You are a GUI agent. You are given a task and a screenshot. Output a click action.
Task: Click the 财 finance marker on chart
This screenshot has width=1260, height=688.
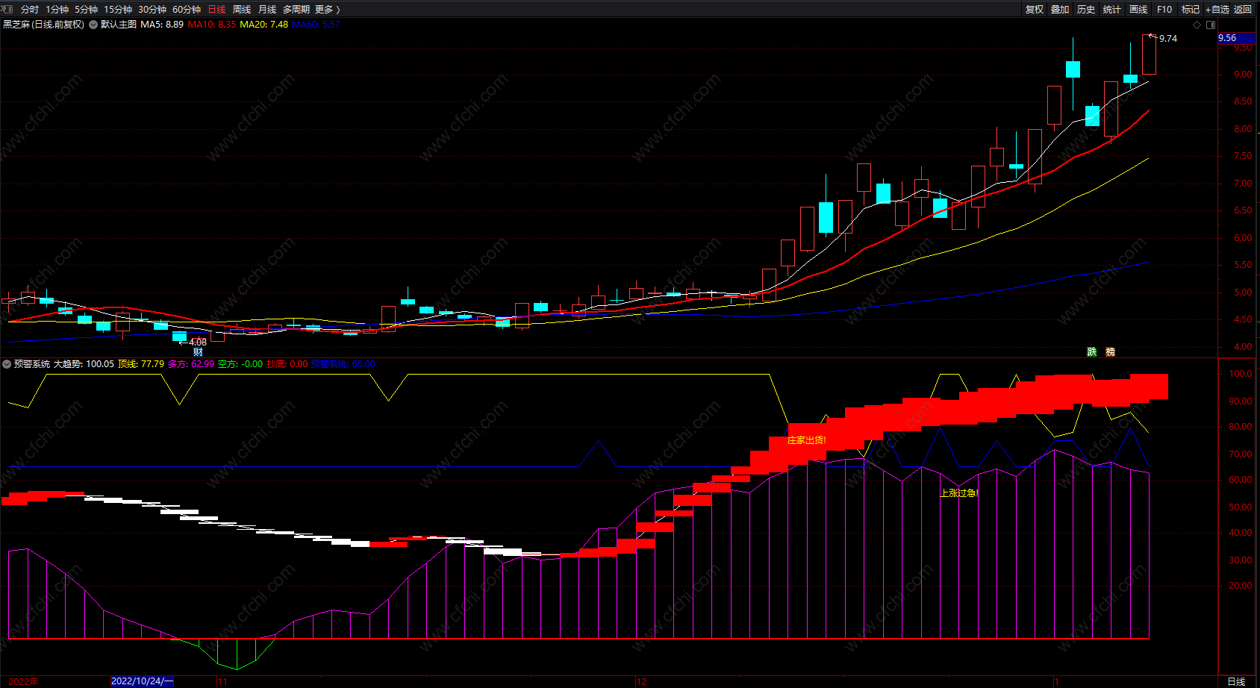click(198, 352)
